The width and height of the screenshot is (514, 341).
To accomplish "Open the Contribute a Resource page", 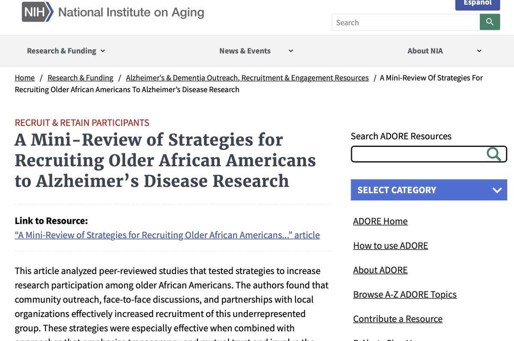I will [x=397, y=319].
